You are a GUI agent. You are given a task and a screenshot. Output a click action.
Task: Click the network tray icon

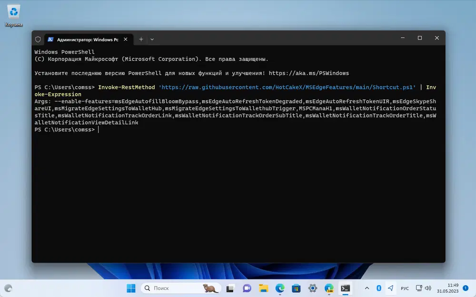point(419,288)
